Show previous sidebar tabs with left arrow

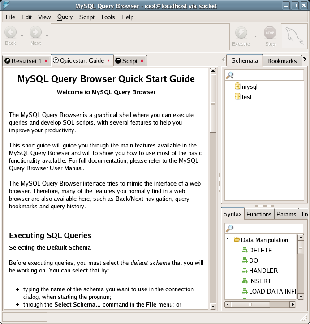[223, 60]
